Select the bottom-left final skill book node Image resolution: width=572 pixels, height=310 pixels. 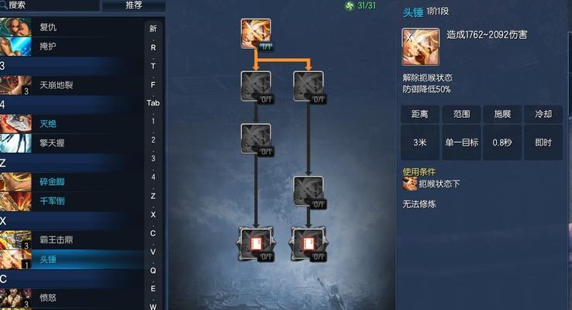point(256,244)
